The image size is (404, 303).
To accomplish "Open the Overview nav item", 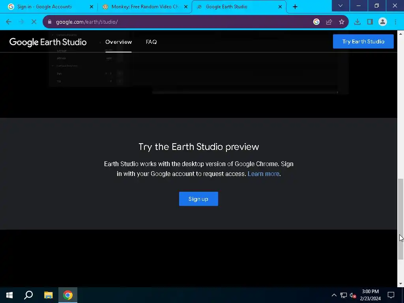I will tap(118, 42).
